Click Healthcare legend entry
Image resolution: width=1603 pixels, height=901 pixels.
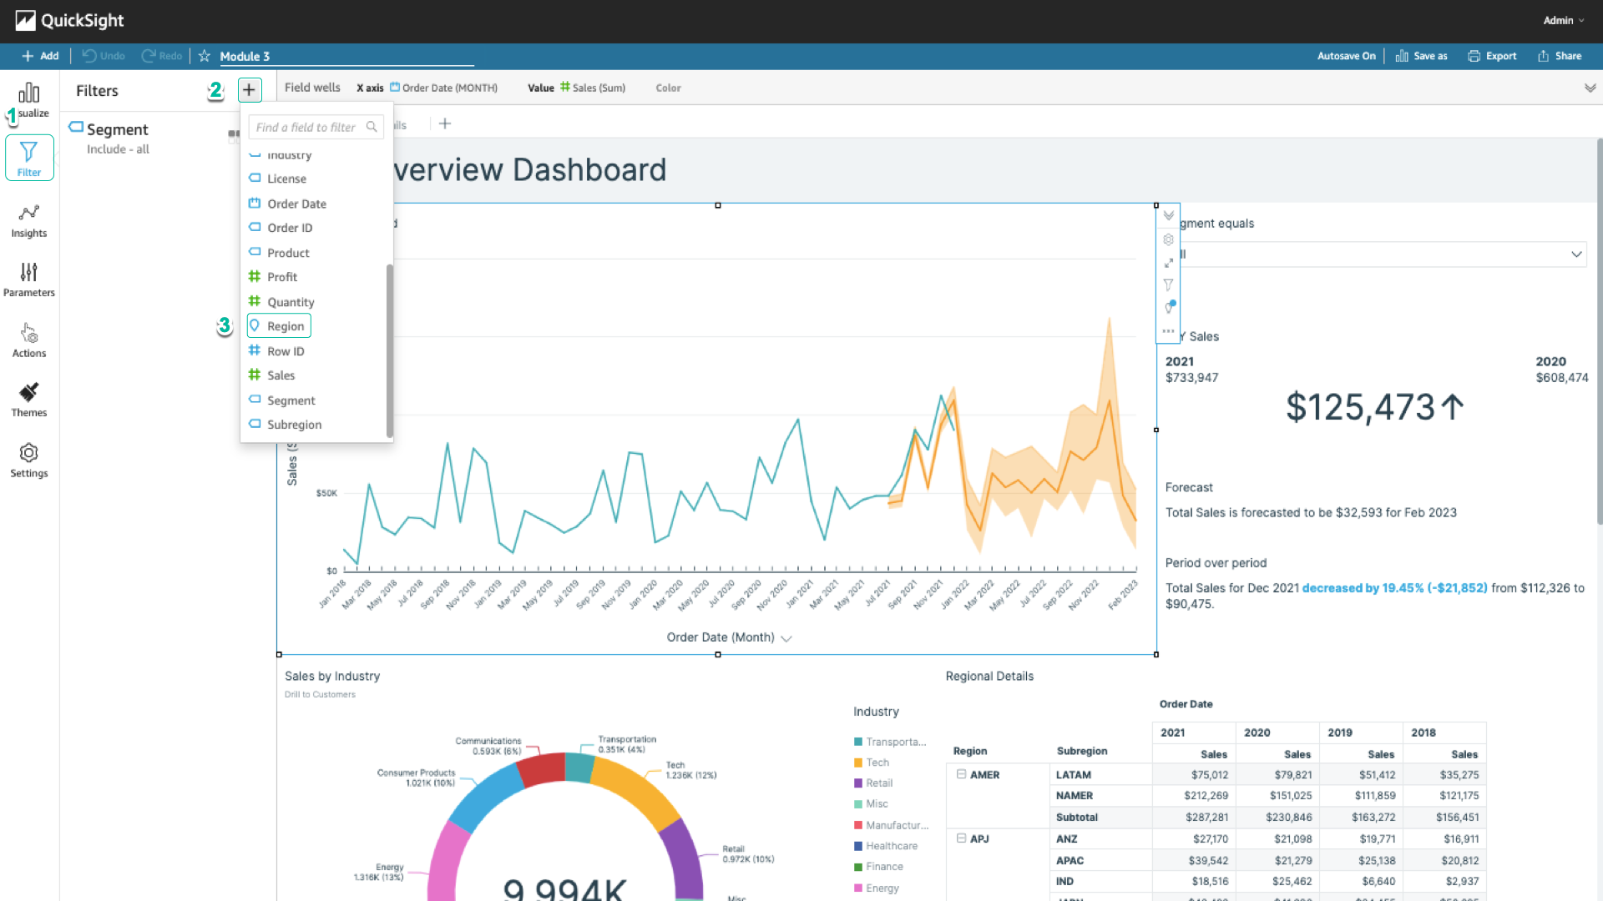click(x=886, y=846)
